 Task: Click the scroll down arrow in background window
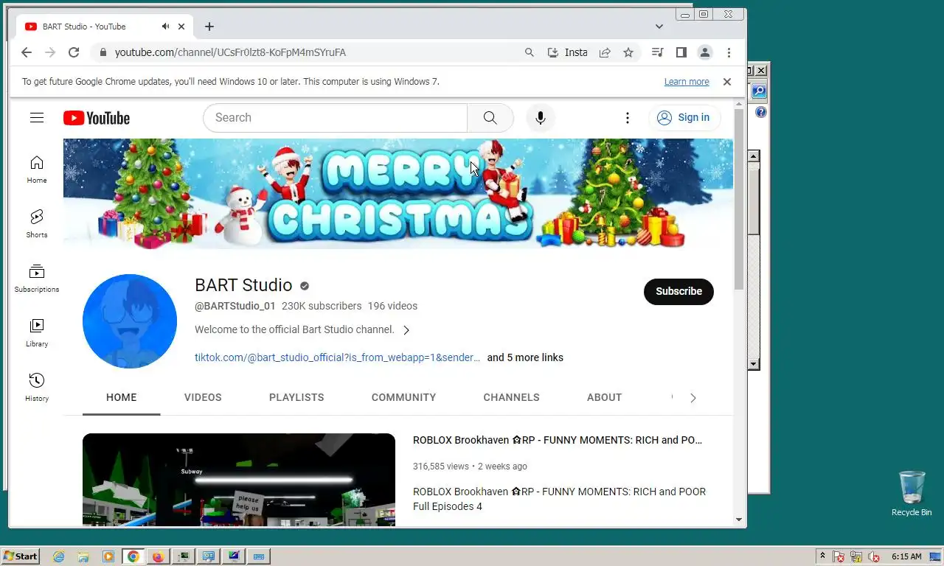[x=753, y=364]
